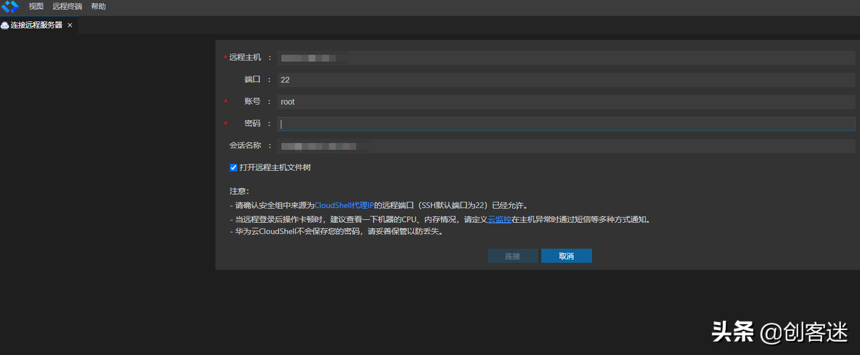The width and height of the screenshot is (860, 355).
Task: Close the 连接远程服务器 tab
Action: coord(69,25)
